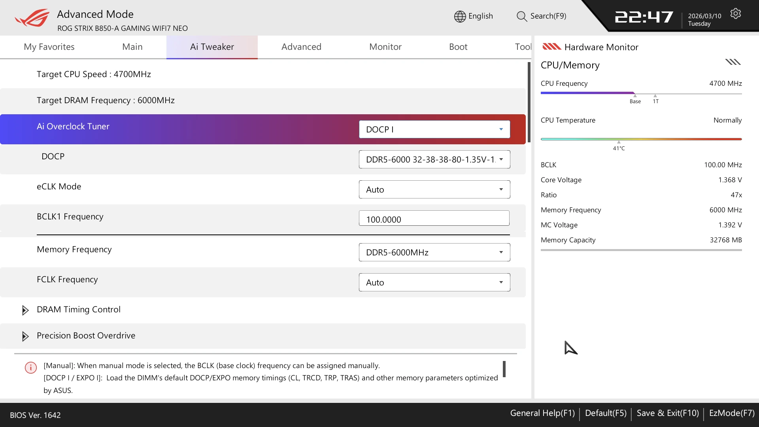Open Memory Frequency dropdown
759x427 pixels.
coord(434,252)
